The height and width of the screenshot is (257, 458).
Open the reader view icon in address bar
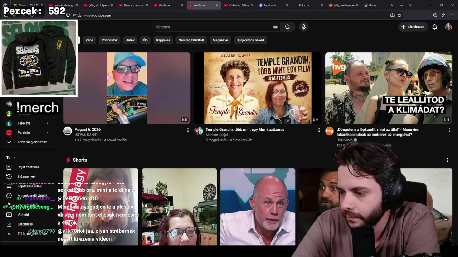tap(393, 15)
